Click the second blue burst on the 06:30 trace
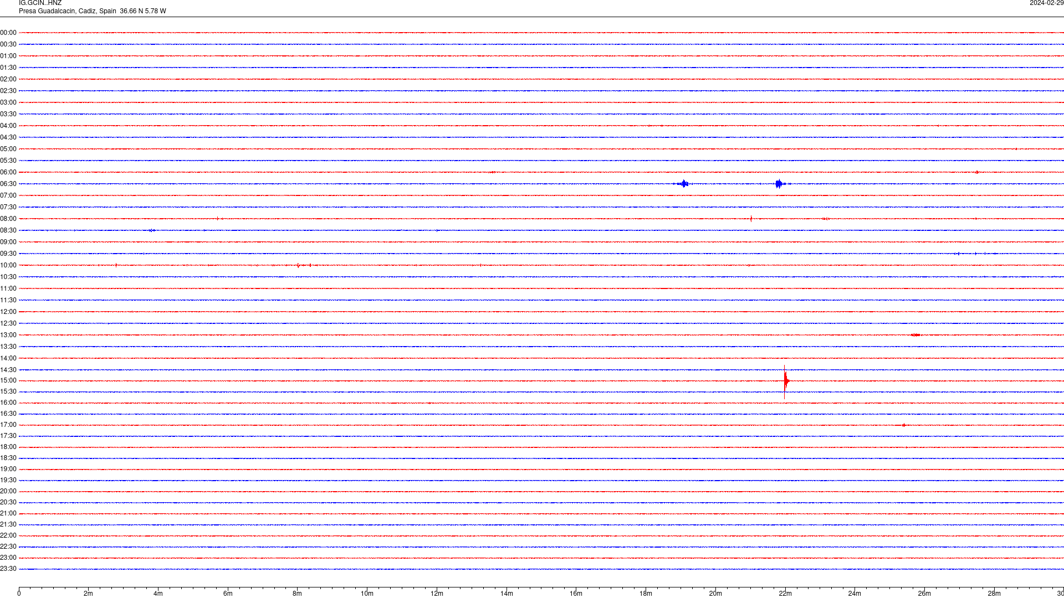Image resolution: width=1064 pixels, height=598 pixels. tap(779, 184)
